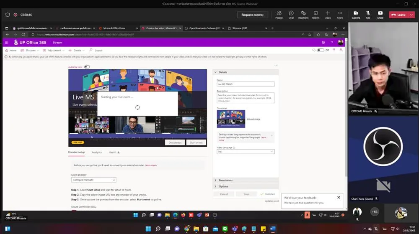Click the +66 more participants bubble
Screen dimensions: 419x234
coord(375,211)
